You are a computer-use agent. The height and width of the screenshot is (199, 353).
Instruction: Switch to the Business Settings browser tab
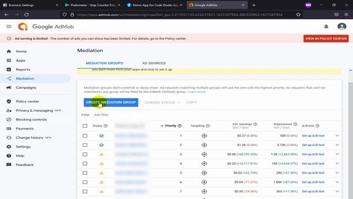pyautogui.click(x=30, y=5)
